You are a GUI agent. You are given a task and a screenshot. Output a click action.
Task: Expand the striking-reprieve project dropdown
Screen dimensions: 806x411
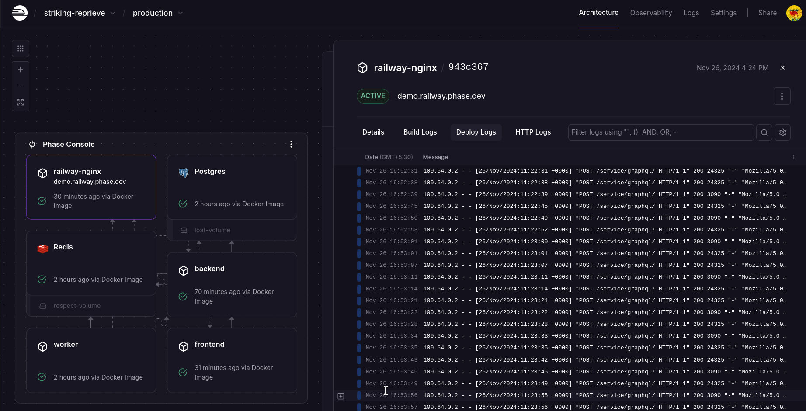[x=113, y=13]
